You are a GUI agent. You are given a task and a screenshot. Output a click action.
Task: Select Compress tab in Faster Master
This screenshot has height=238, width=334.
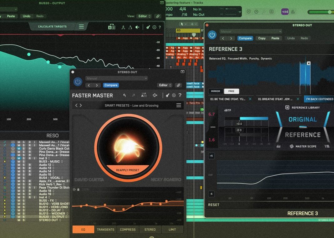[x=128, y=230]
